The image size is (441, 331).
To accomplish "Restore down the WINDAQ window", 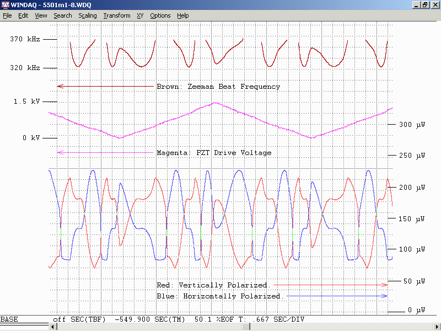I will [x=425, y=5].
